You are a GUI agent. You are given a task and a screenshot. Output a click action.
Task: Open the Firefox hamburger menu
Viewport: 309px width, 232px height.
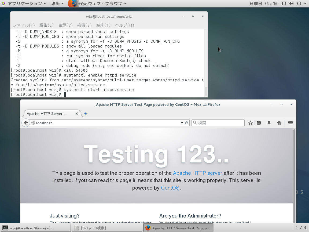click(x=290, y=123)
